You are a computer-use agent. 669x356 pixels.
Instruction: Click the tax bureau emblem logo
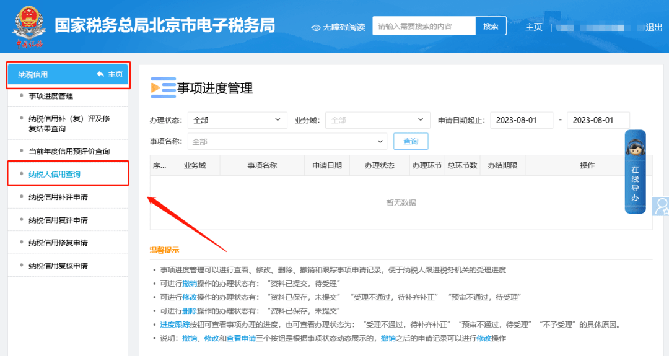click(28, 26)
